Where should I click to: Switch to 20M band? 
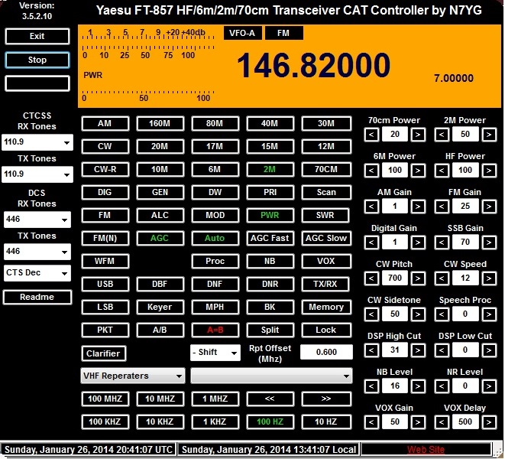[160, 146]
